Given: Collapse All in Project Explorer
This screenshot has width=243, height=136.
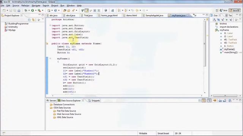Looking at the screenshot, I should (29, 20).
